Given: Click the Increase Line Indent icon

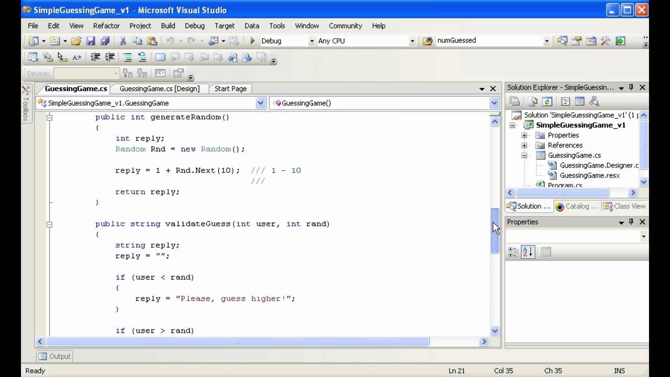Looking at the screenshot, I should coord(109,57).
